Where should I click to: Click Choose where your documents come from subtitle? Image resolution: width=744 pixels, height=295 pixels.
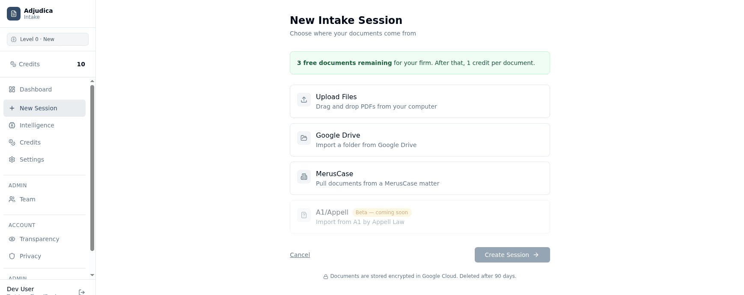[353, 33]
